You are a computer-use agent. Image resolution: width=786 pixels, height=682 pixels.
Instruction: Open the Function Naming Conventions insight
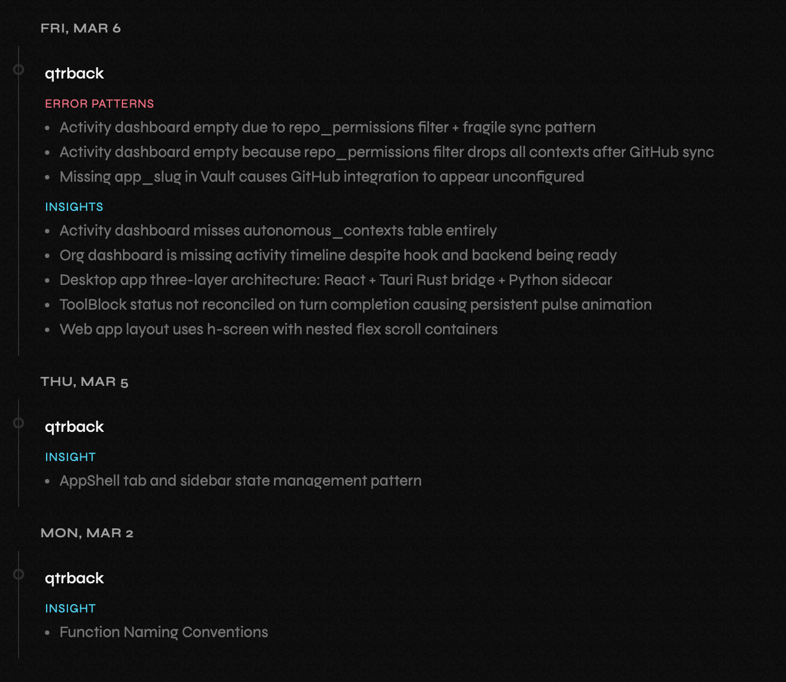tap(164, 633)
